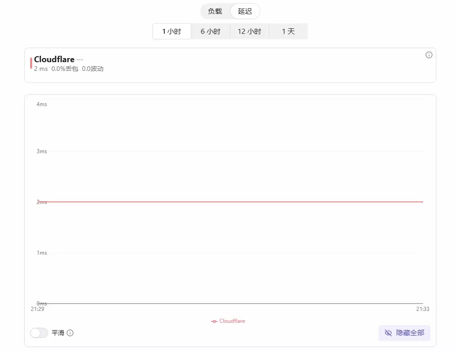Click the 0.0%丢包 packet loss value

pyautogui.click(x=65, y=69)
